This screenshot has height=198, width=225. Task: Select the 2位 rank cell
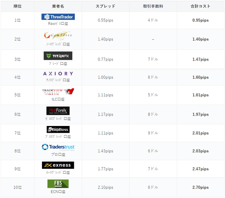[x=17, y=39]
